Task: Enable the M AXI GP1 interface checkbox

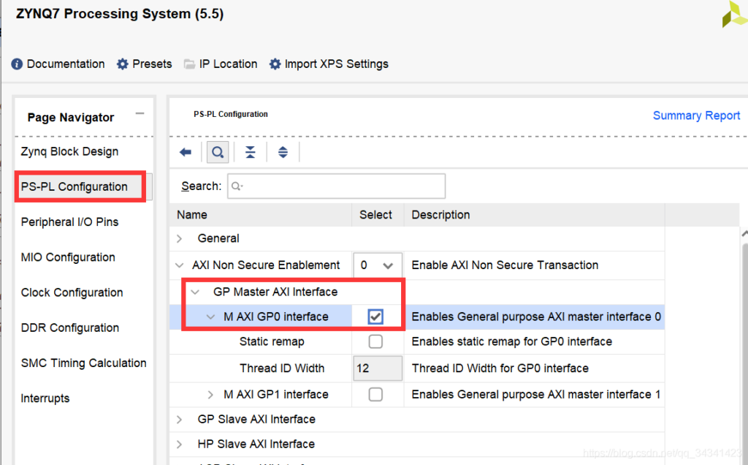Action: coord(375,394)
